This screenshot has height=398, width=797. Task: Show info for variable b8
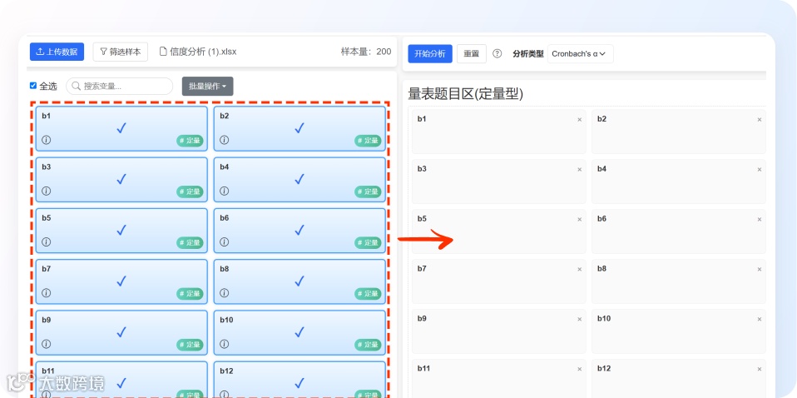[224, 292]
